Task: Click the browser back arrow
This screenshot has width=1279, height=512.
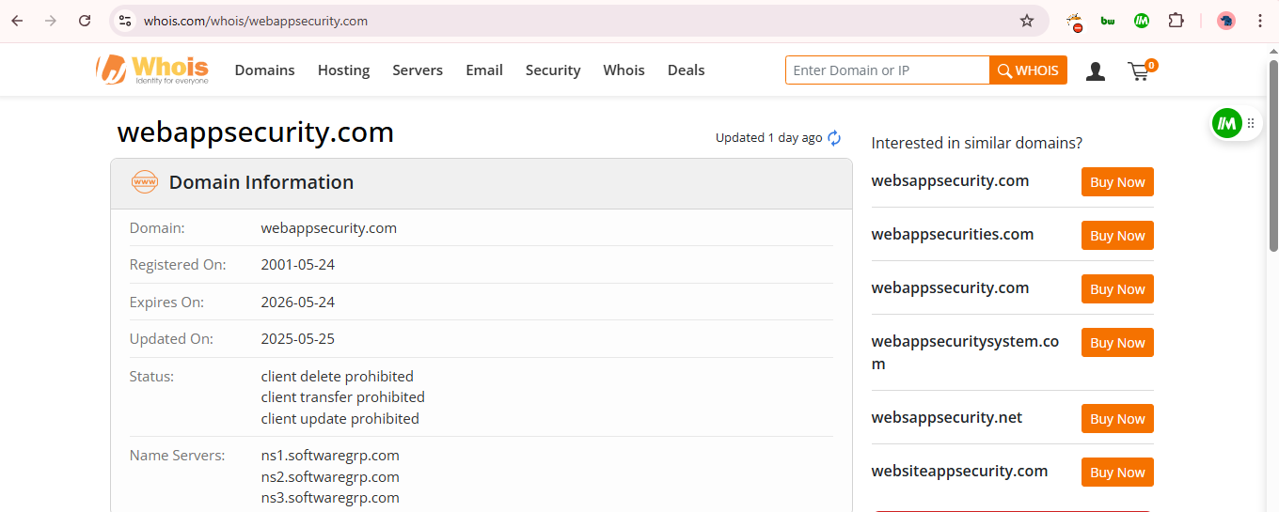Action: [x=17, y=21]
